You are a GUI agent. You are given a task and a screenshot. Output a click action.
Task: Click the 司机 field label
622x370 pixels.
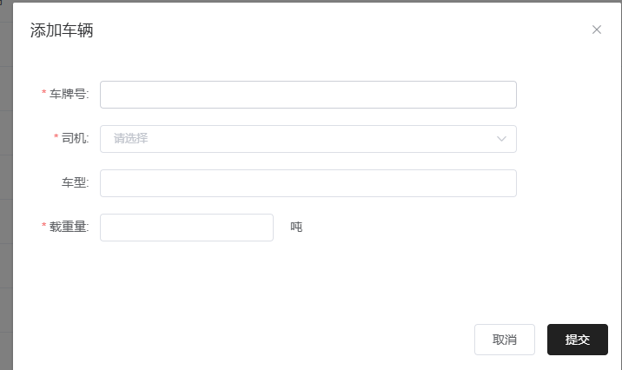pos(75,139)
